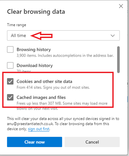The width and height of the screenshot is (129, 156).
Task: Click the 3,900 items description line
Action: [65, 56]
